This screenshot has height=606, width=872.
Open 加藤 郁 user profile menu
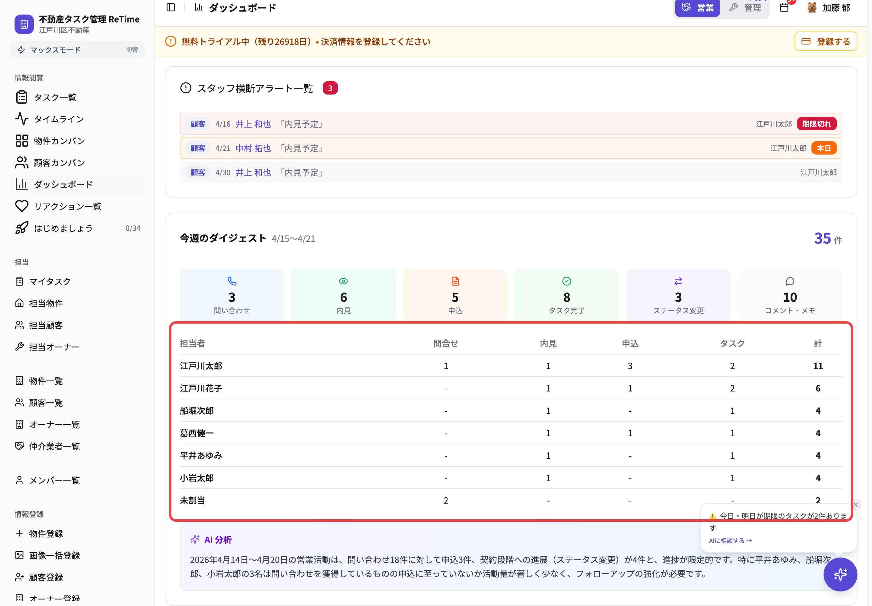pos(828,8)
